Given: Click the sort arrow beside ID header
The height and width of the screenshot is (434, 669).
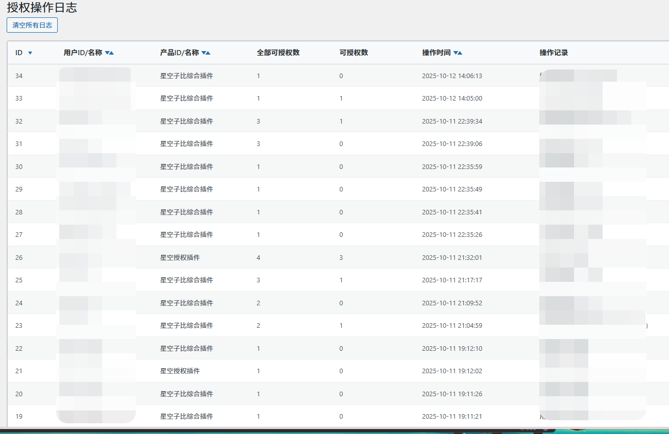Looking at the screenshot, I should pyautogui.click(x=30, y=53).
